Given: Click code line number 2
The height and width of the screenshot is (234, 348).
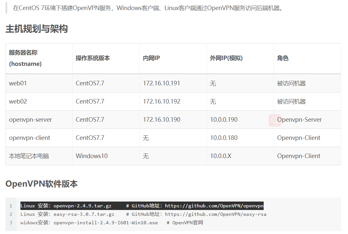Looking at the screenshot, I should (11, 214).
